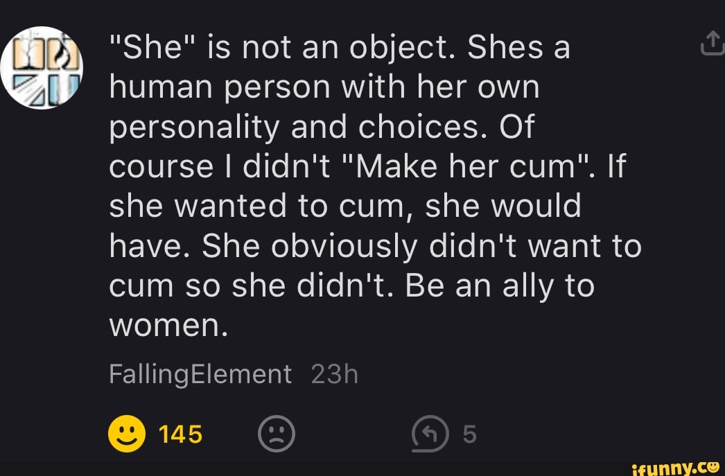
Task: Click the number 5 repost counter
Action: point(469,434)
